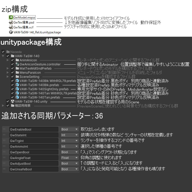Screen dimensions: 192x192
Task: Expand the MenuParaIcon folder
Action: (7, 73)
